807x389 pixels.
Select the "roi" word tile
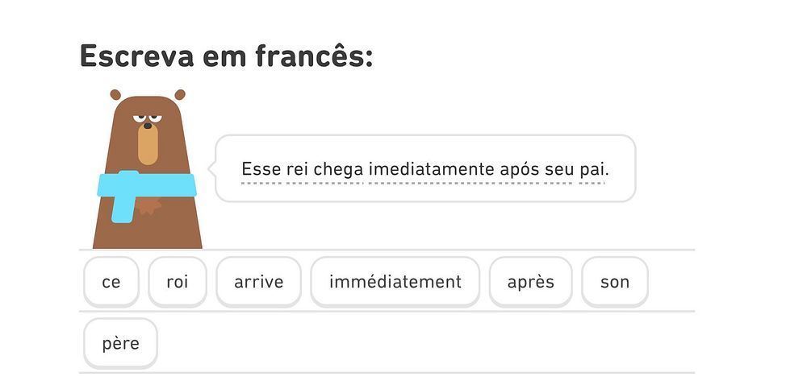tap(178, 282)
